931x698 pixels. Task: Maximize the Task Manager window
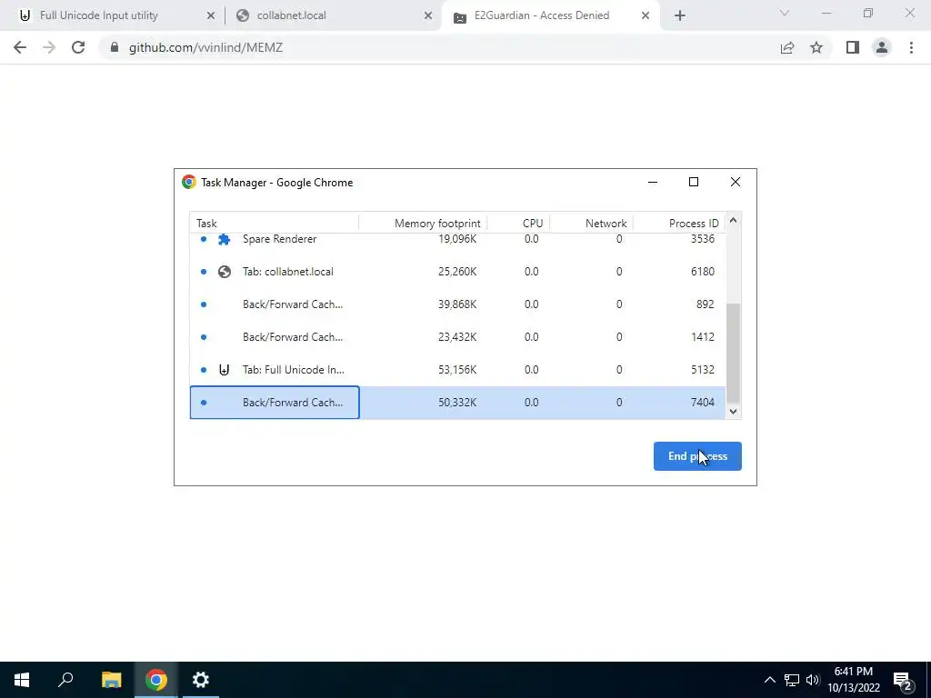pyautogui.click(x=694, y=182)
